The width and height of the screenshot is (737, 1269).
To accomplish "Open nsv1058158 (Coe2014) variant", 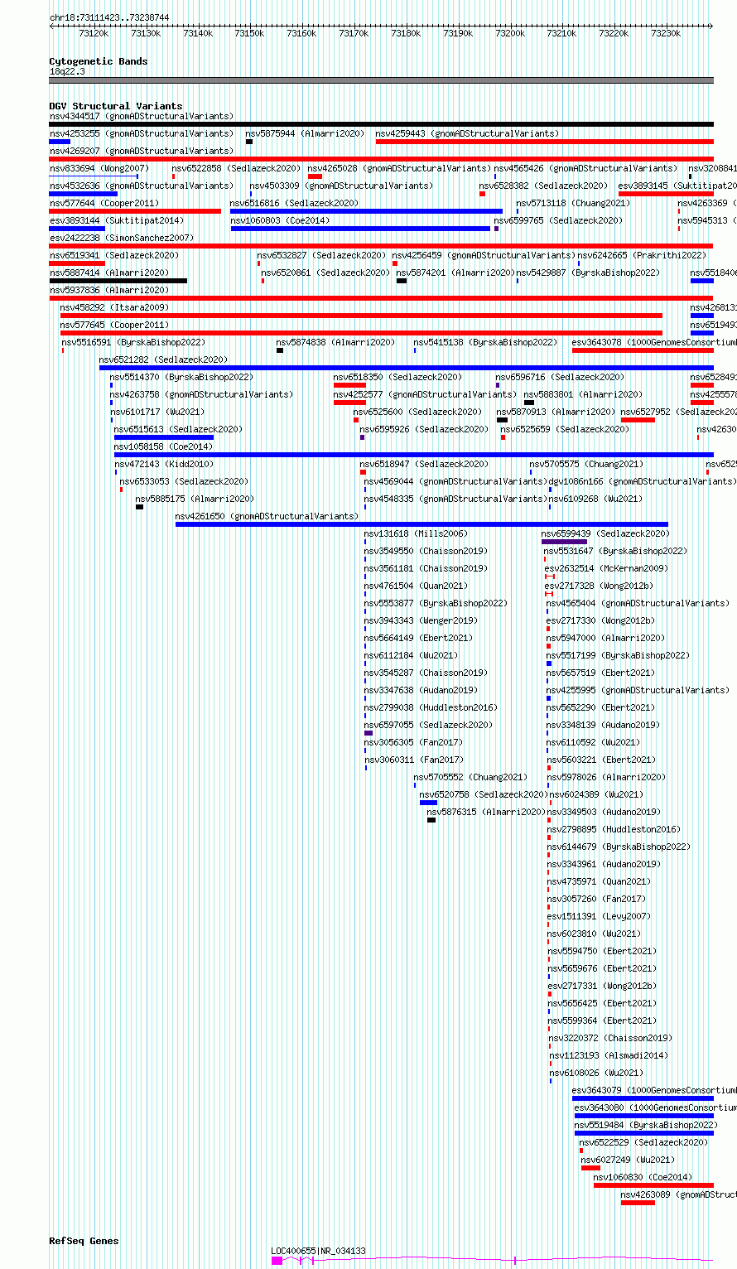I will pyautogui.click(x=163, y=446).
